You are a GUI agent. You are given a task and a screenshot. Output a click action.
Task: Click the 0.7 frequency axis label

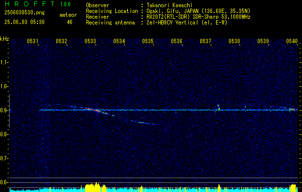pyautogui.click(x=4, y=158)
